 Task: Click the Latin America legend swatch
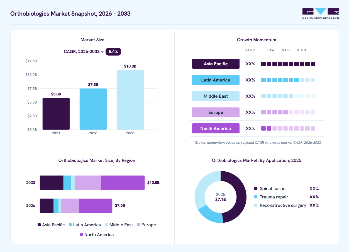(70, 225)
